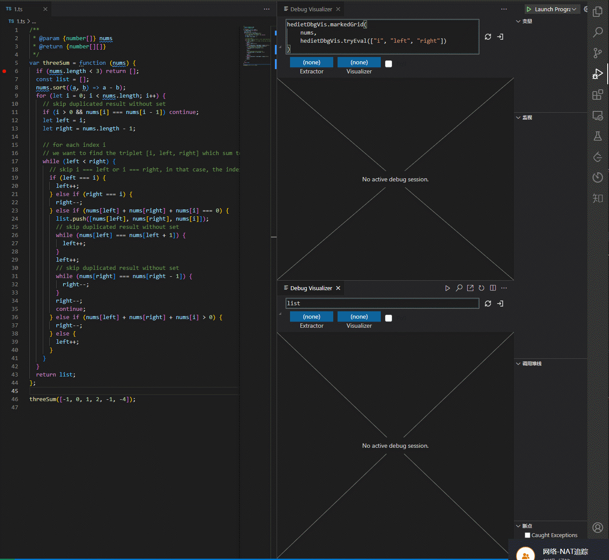Open the top panel's Visualizer (none) selector

[x=359, y=62]
